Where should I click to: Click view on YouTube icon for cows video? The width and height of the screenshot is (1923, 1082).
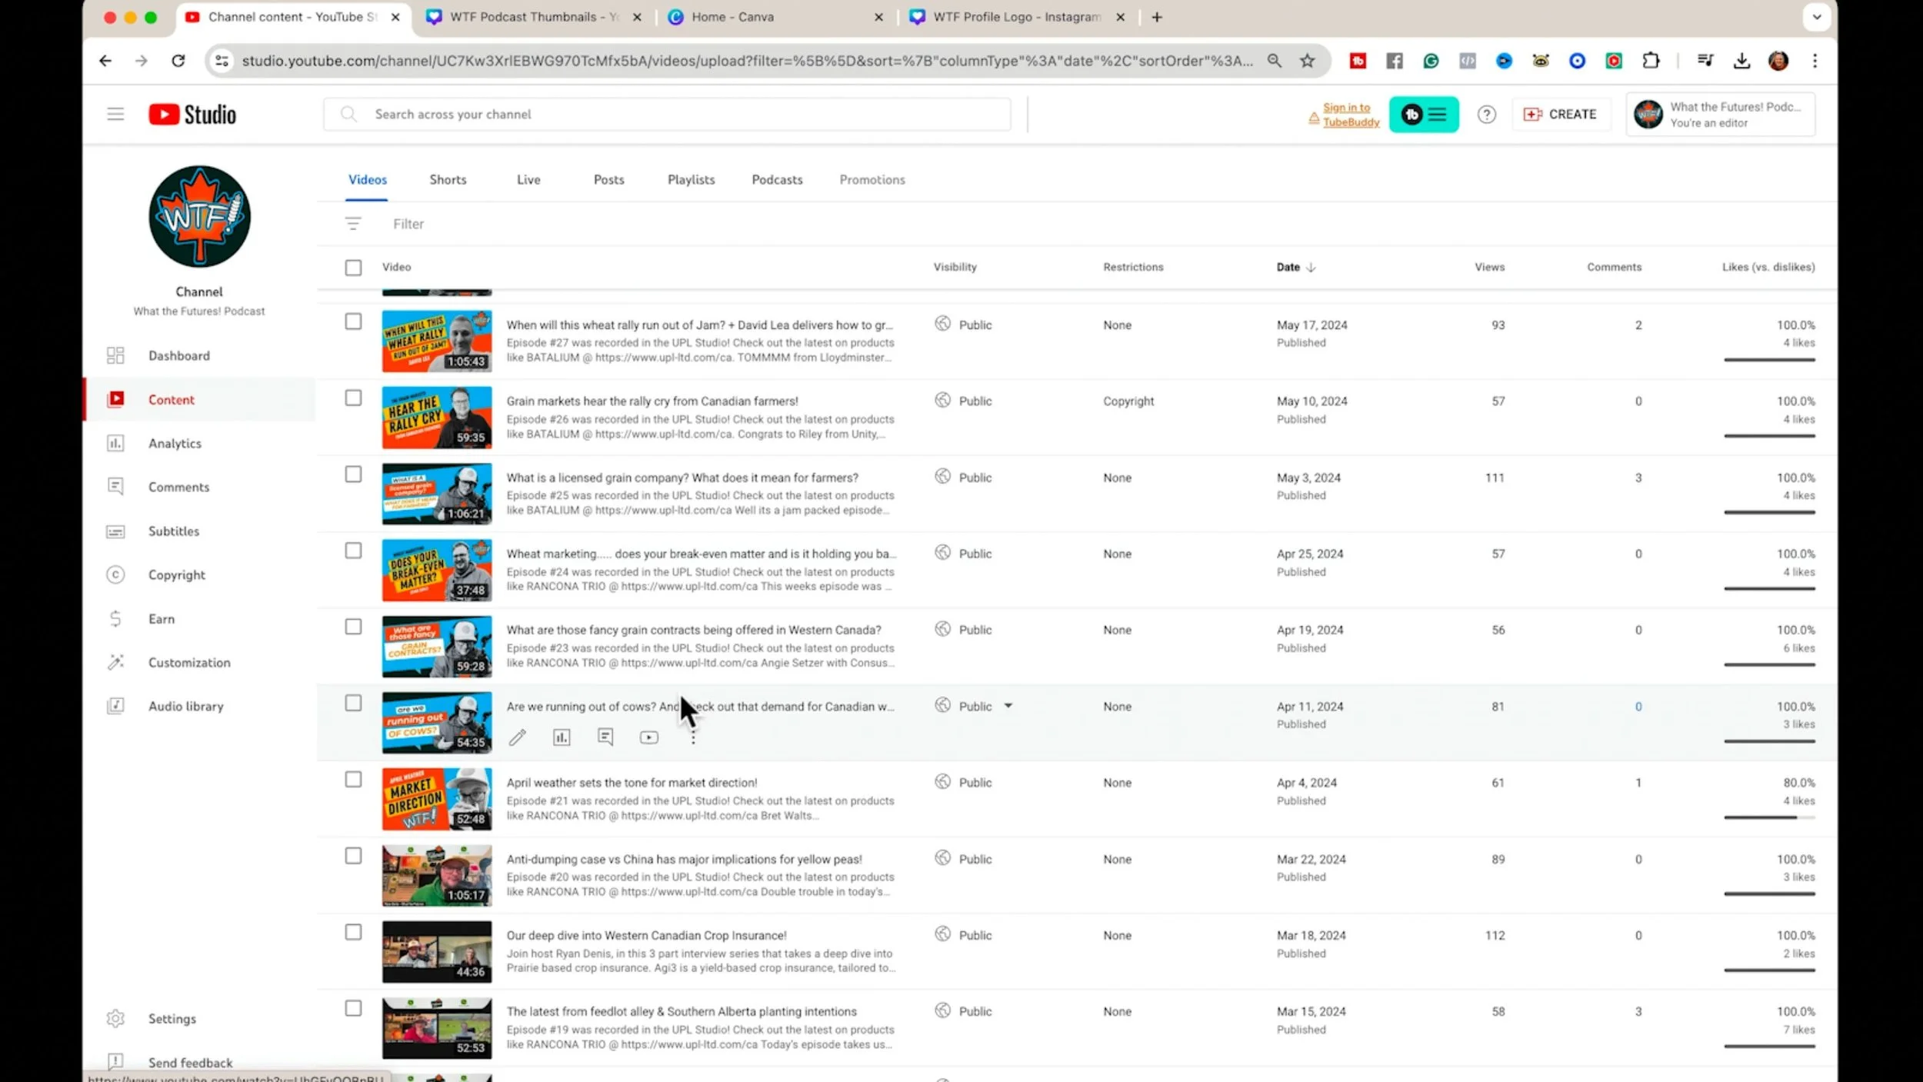click(649, 737)
